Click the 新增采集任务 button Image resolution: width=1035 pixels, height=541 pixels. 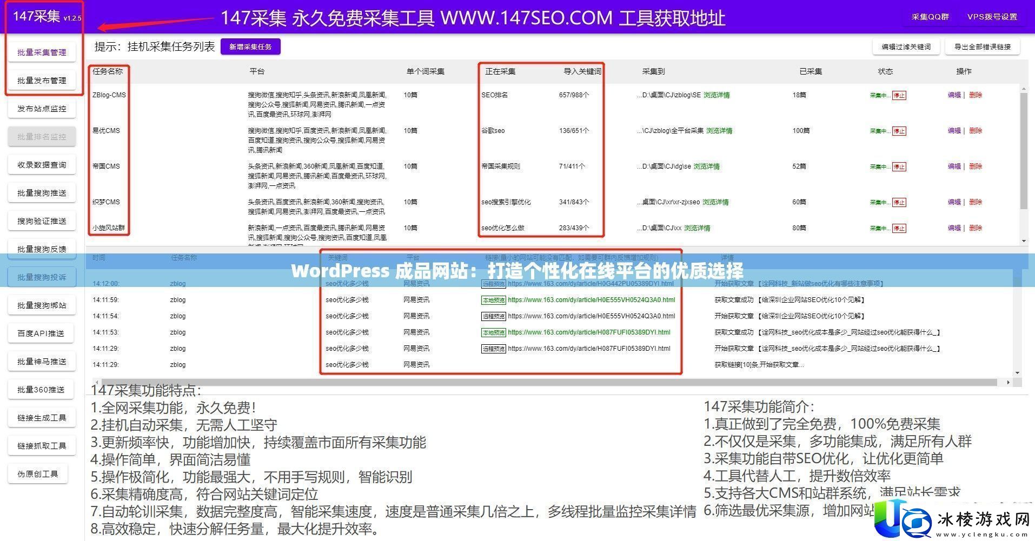[250, 46]
